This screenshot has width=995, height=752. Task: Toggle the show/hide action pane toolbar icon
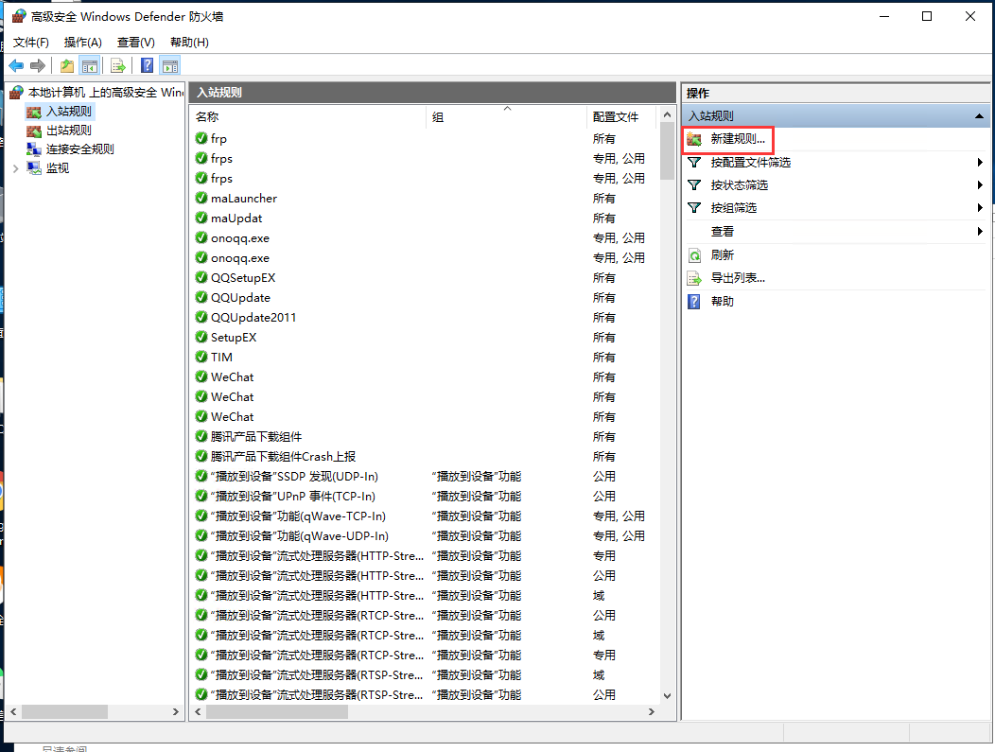click(170, 65)
